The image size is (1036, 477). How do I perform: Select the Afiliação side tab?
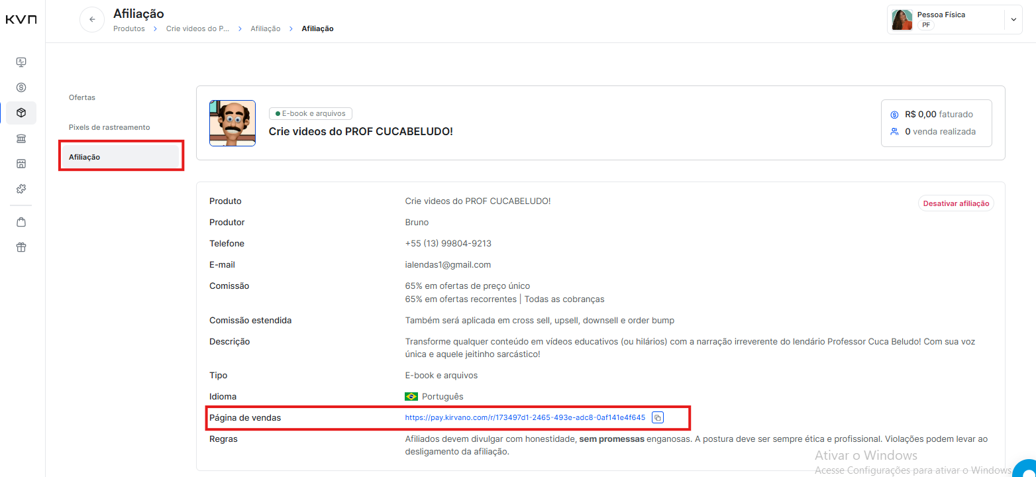(x=84, y=157)
